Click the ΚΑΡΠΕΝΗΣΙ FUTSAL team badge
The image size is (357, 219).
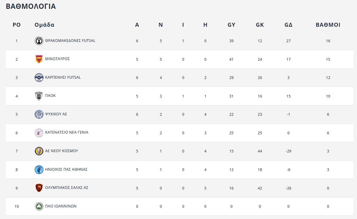click(39, 77)
